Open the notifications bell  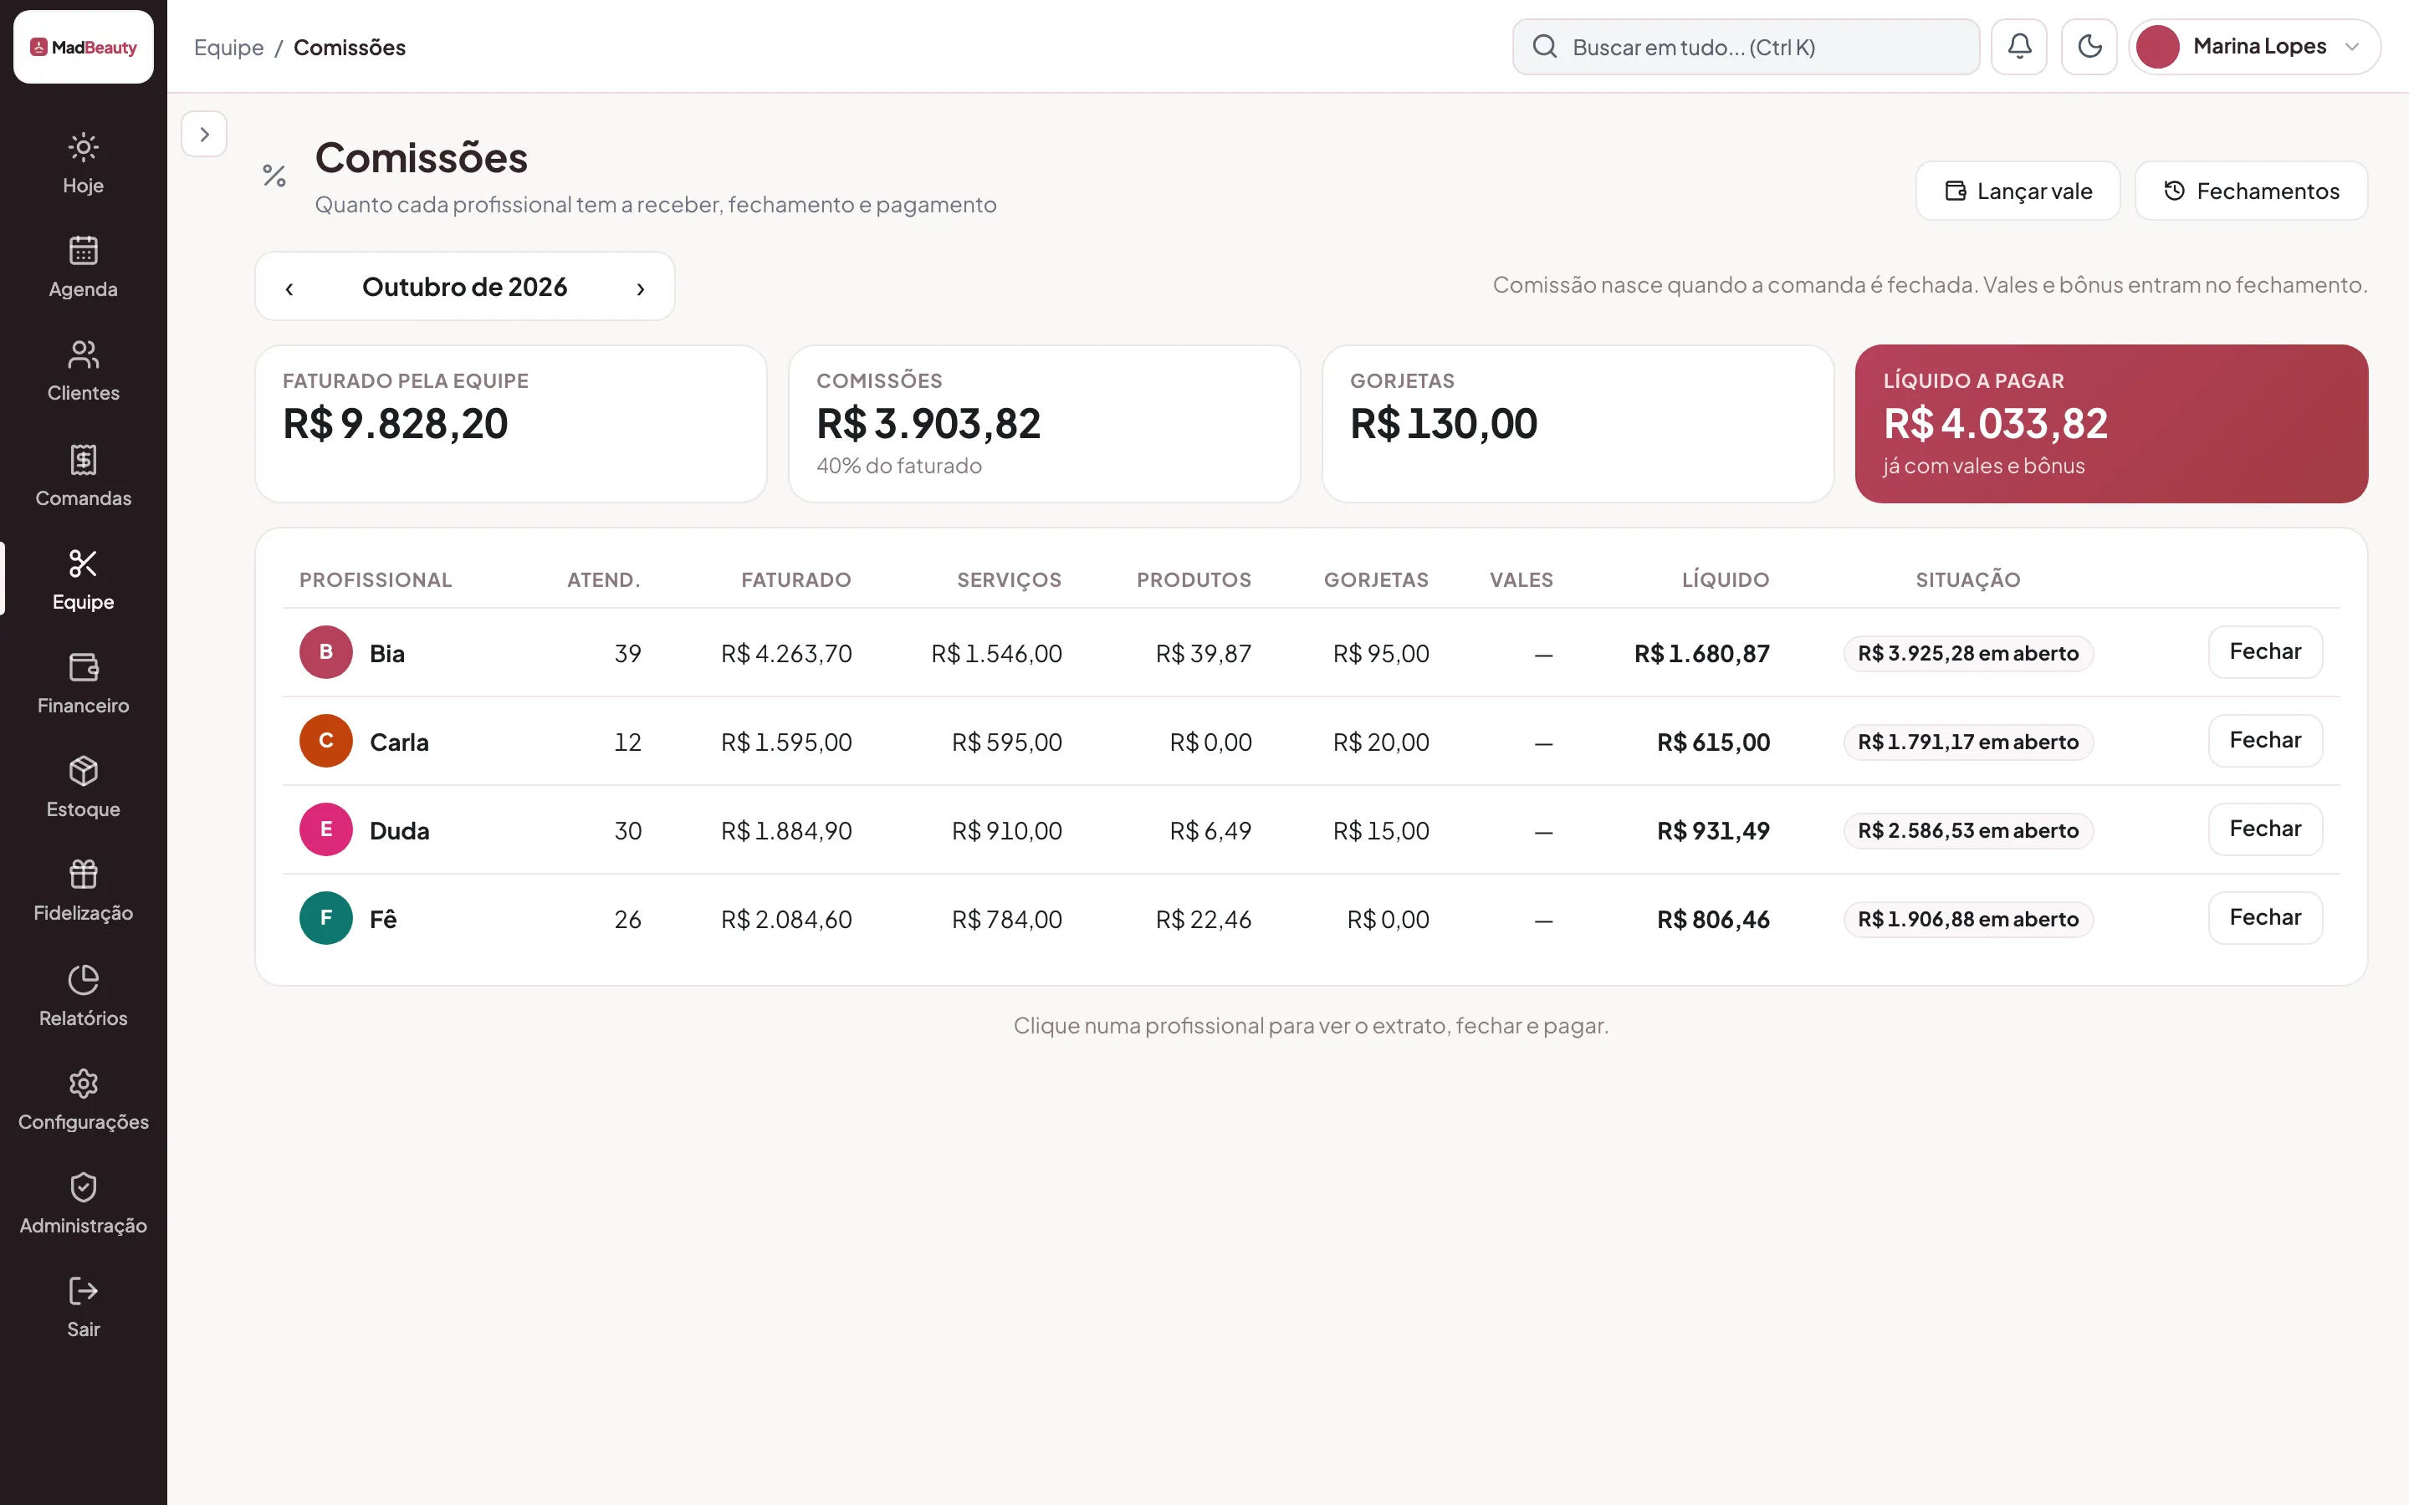pyautogui.click(x=2018, y=47)
